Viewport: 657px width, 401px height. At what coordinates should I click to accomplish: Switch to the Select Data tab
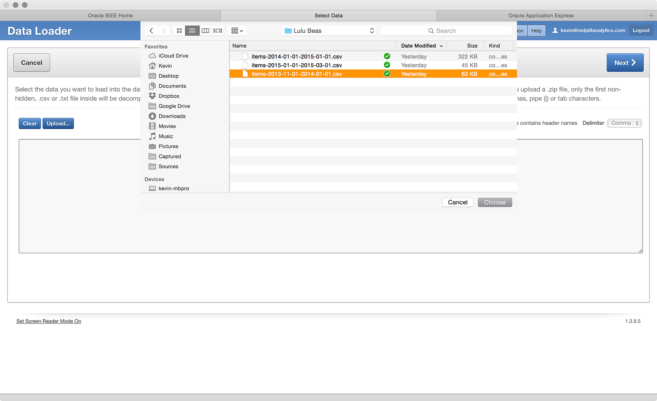pos(328,16)
